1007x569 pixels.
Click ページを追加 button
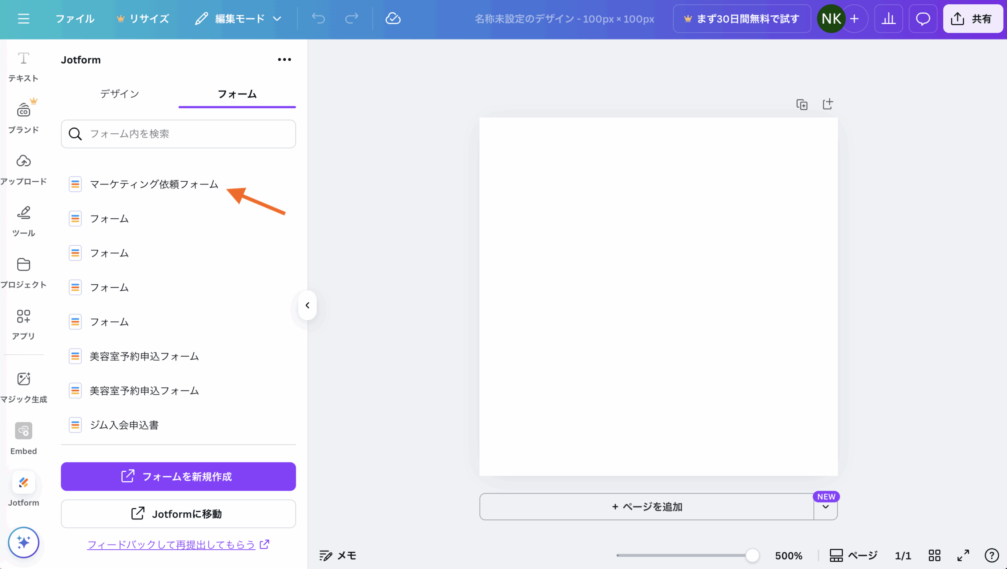point(647,507)
